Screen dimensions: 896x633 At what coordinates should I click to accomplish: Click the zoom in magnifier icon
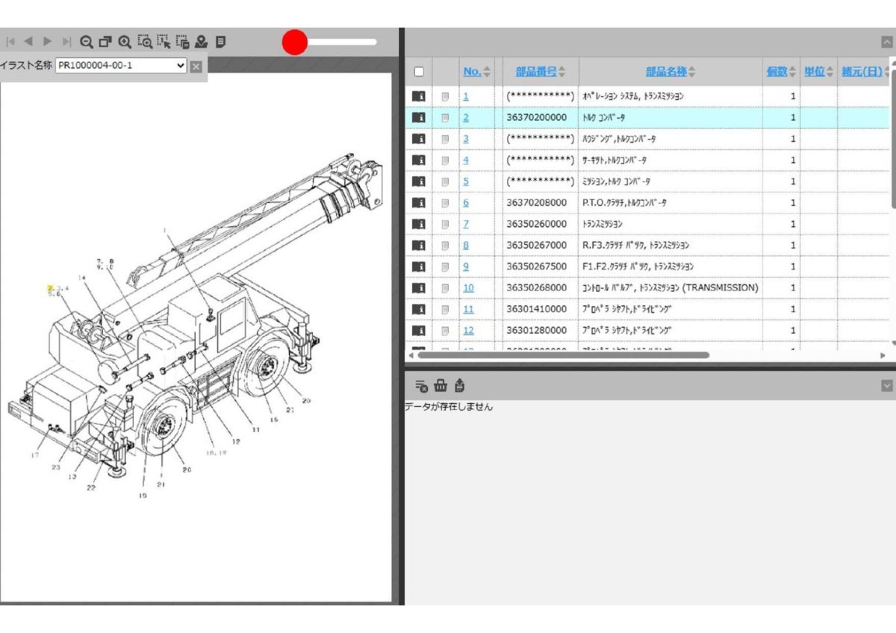[125, 42]
